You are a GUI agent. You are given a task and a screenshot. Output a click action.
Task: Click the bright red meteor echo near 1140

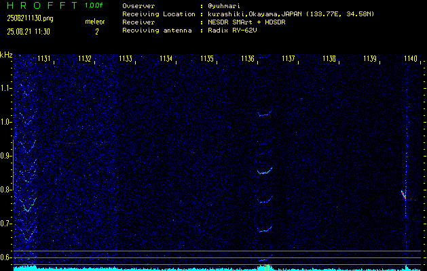[404, 194]
